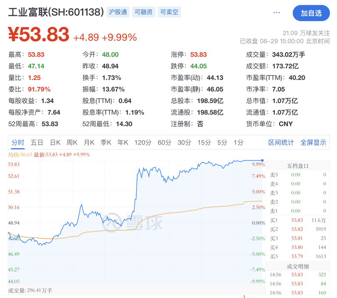
Task: Open the 区间统计 link
Action: (281, 142)
